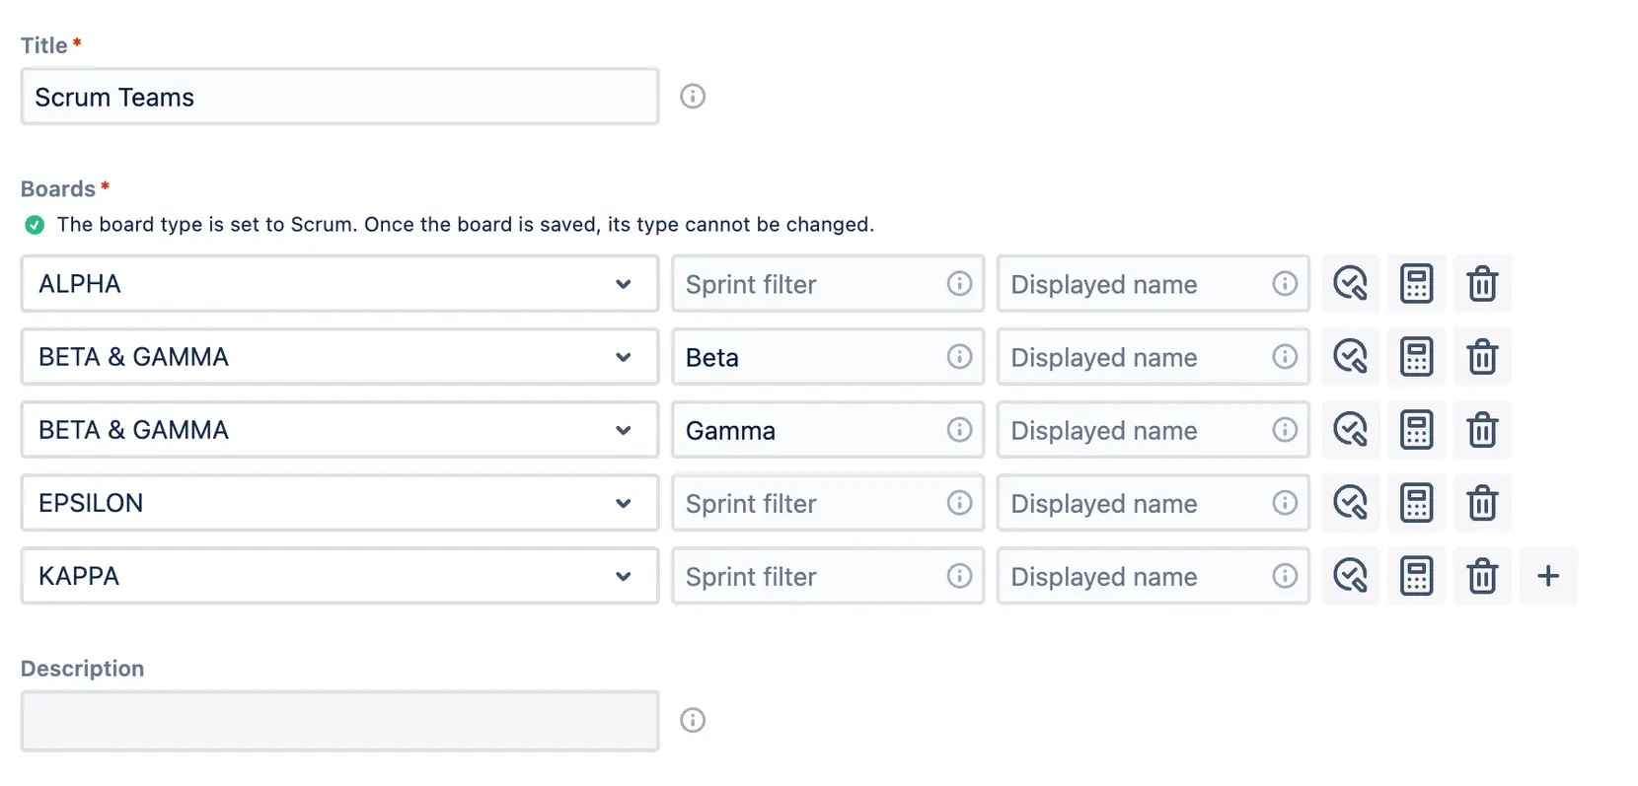1638x786 pixels.
Task: Delete the EPSILON board row
Action: [x=1483, y=503]
